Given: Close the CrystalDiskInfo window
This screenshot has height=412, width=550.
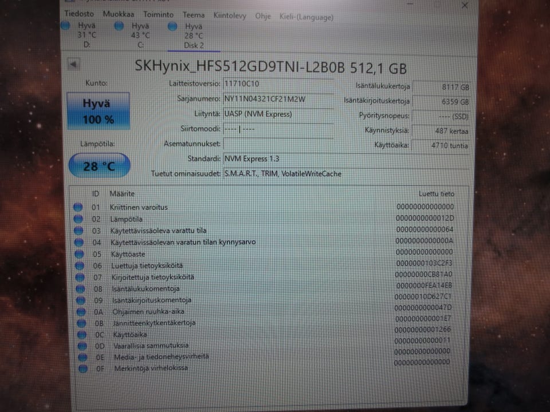Looking at the screenshot, I should 465,5.
